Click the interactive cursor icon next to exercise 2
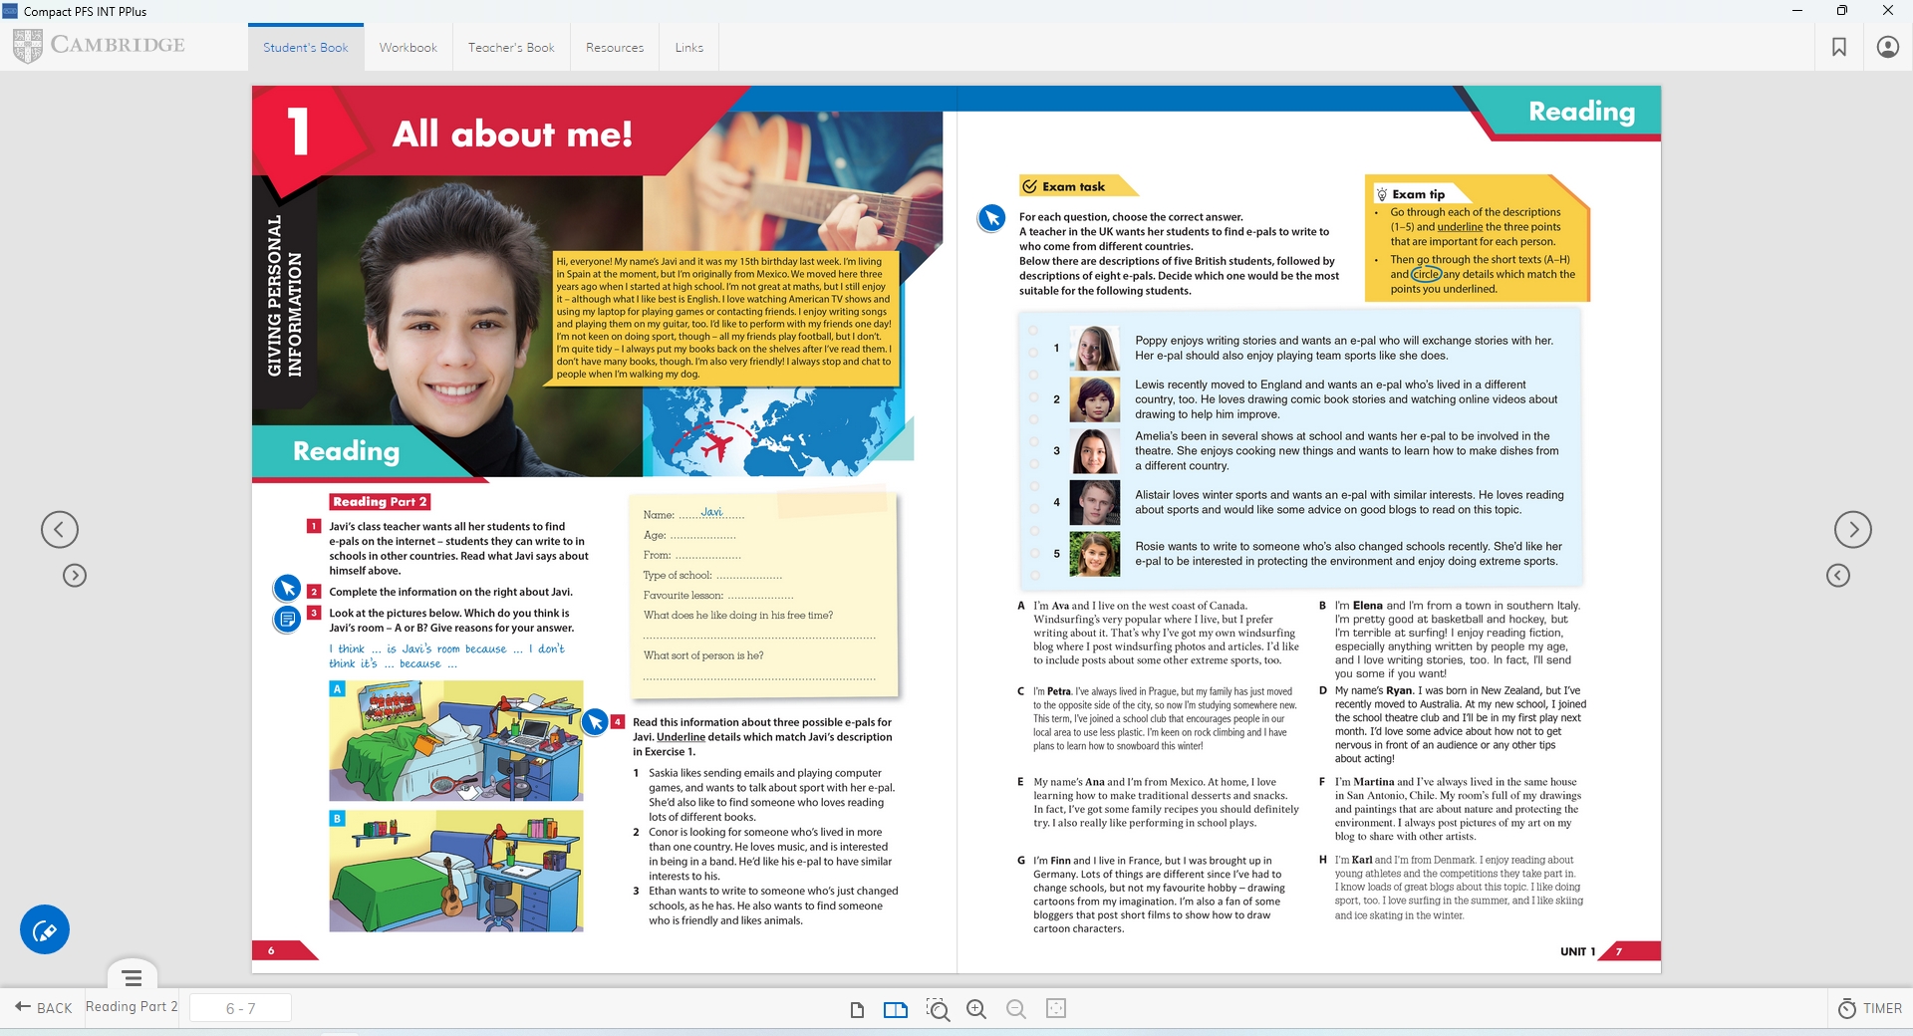1913x1036 pixels. 287,588
